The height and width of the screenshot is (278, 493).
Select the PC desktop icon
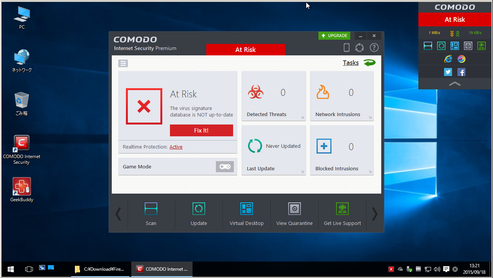[22, 18]
